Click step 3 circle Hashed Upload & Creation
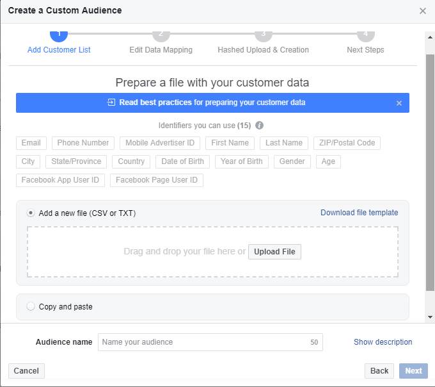The height and width of the screenshot is (387, 435). (x=263, y=34)
